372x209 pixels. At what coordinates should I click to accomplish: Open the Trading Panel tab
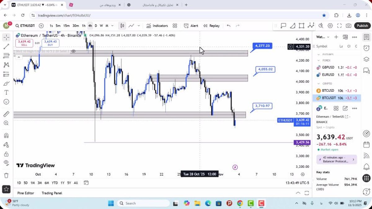click(52, 193)
